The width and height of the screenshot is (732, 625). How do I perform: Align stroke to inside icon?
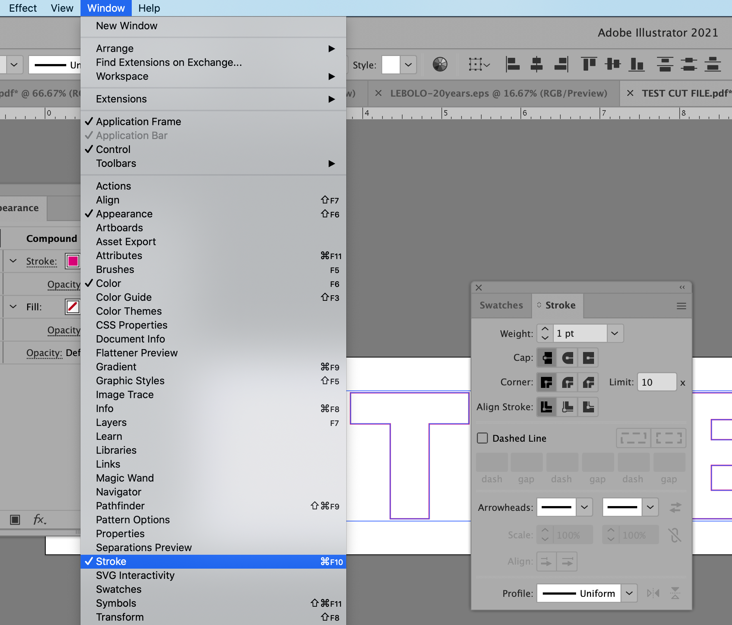pyautogui.click(x=567, y=407)
